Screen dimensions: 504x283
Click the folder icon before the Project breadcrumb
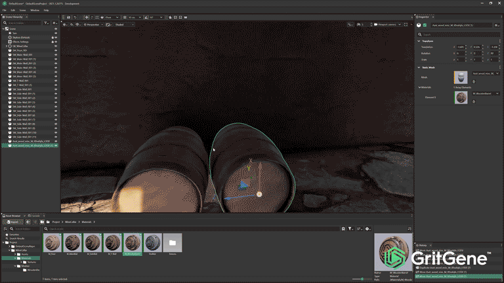[48, 221]
